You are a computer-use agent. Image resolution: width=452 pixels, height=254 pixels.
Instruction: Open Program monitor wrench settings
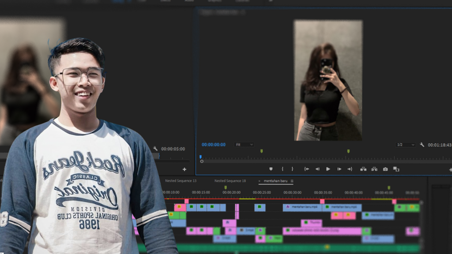pos(422,145)
